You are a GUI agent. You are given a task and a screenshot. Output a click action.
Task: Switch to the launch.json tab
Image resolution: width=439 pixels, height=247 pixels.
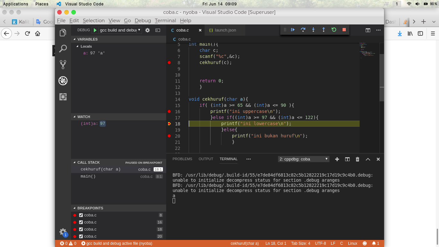click(224, 30)
